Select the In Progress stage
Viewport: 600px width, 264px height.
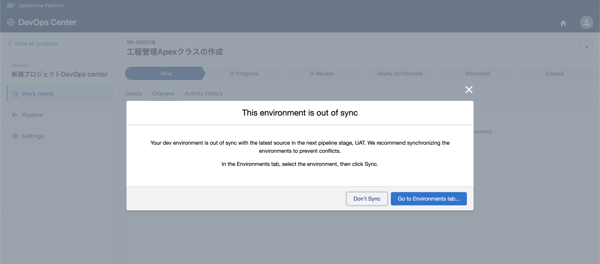click(x=244, y=74)
